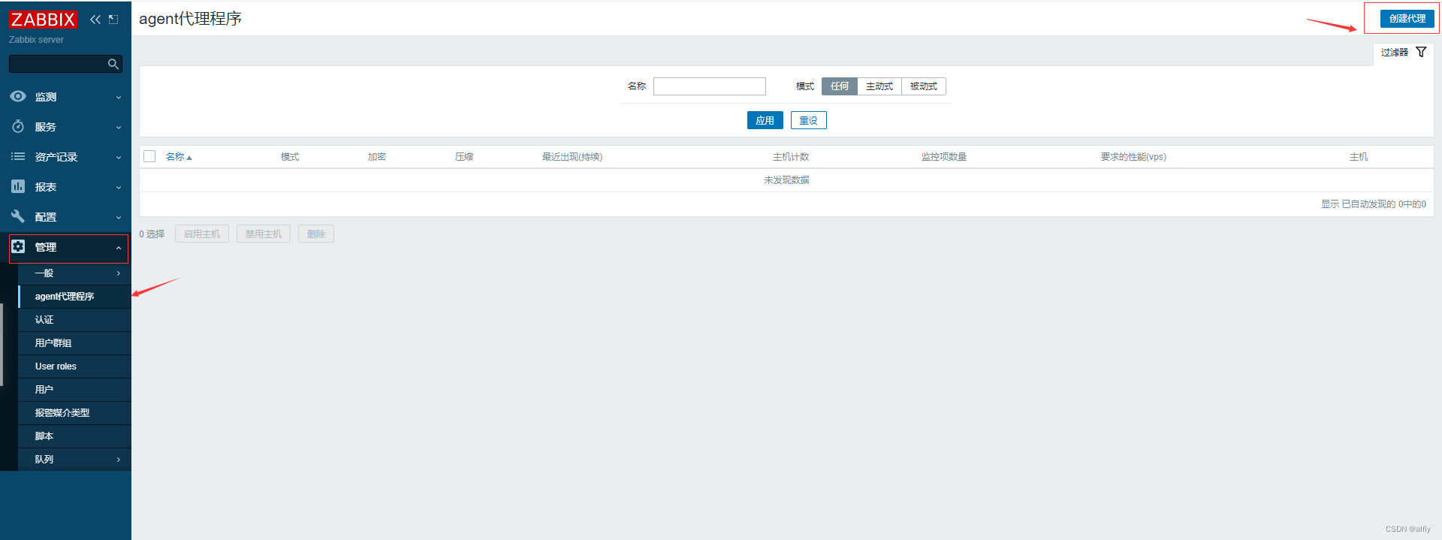
Task: Expand the 队列 submenu arrow
Action: pos(119,460)
